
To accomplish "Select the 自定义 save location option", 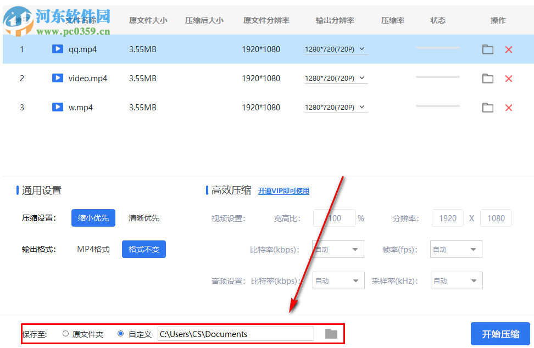I will (120, 333).
